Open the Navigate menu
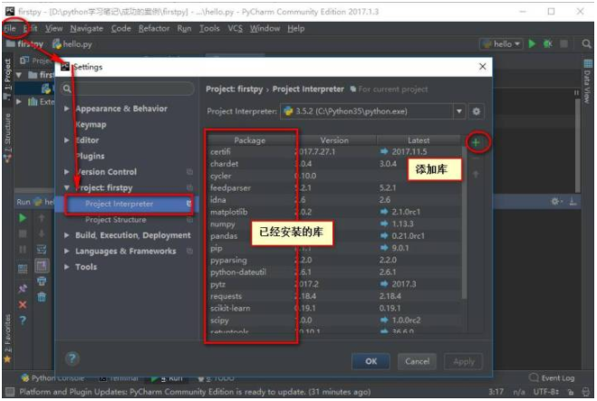 pyautogui.click(x=86, y=29)
